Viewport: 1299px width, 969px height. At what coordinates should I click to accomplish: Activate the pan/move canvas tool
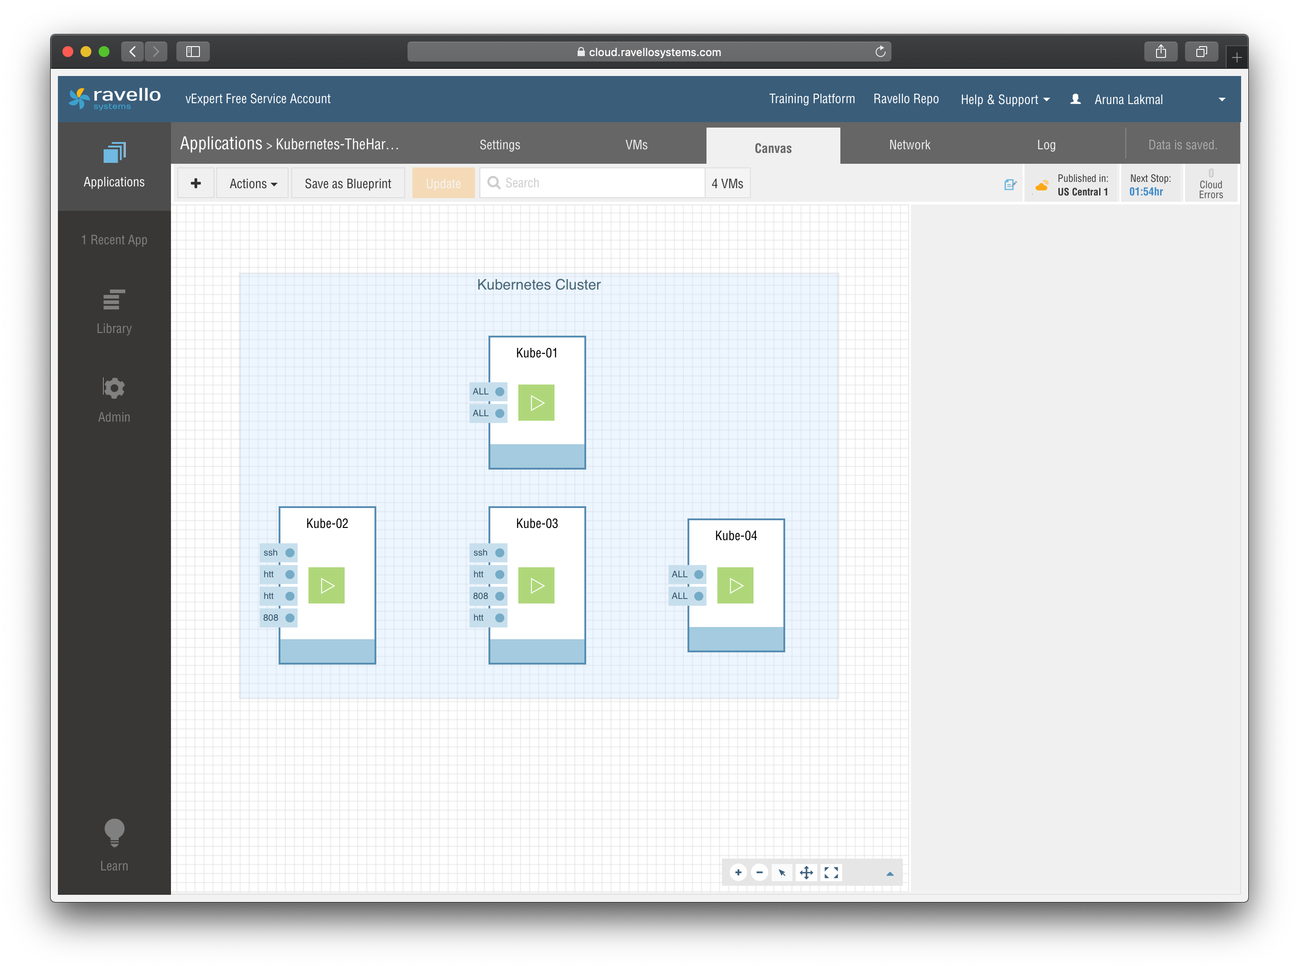click(806, 873)
